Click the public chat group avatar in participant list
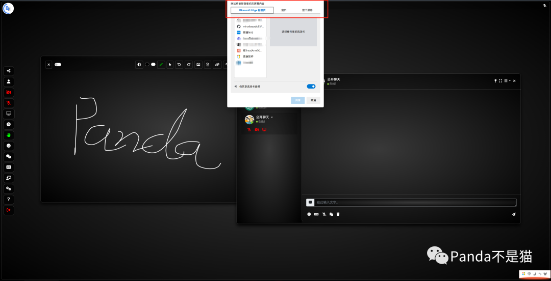 click(249, 119)
